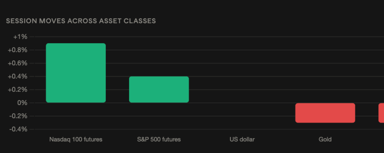Click the S&P 500 futures axis label
Viewport: 384px width, 153px height.
click(159, 140)
